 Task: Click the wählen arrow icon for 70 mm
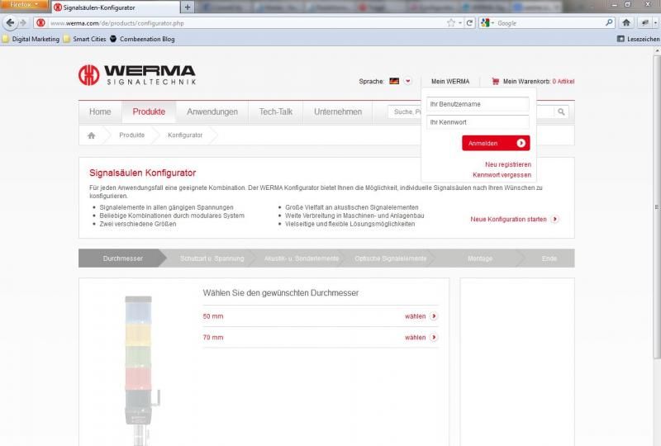(x=434, y=337)
